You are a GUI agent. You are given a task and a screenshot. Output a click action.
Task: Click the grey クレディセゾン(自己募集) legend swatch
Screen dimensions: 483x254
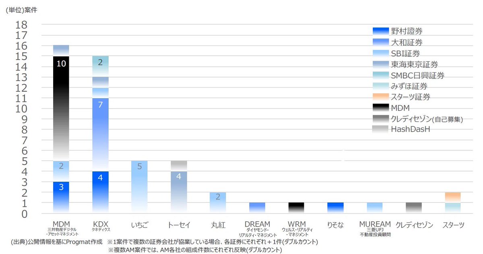point(380,118)
